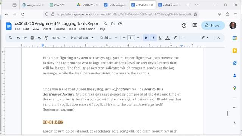Decrease the font size
Viewport: 242px width, 136px height.
124,38
